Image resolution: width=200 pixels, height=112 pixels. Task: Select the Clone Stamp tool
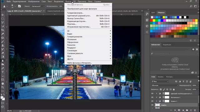[x=2, y=45]
